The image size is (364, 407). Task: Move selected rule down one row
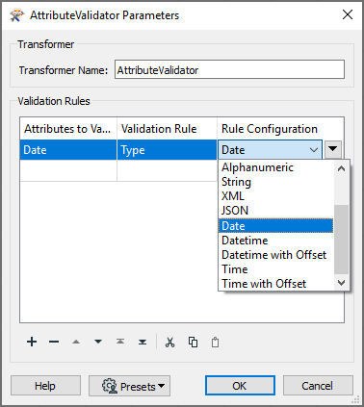pyautogui.click(x=98, y=342)
